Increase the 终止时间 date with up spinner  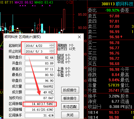[52, 50]
